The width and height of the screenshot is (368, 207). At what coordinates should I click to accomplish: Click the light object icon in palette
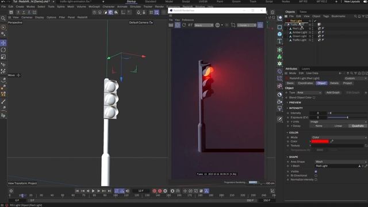279,109
